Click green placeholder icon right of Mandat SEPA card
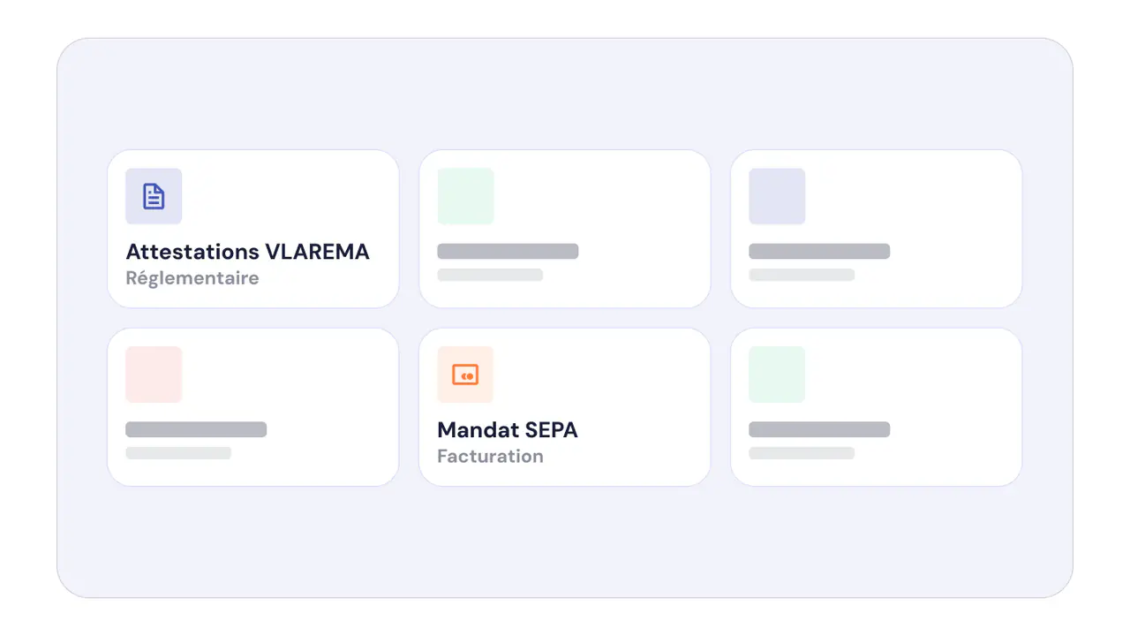 pyautogui.click(x=777, y=375)
